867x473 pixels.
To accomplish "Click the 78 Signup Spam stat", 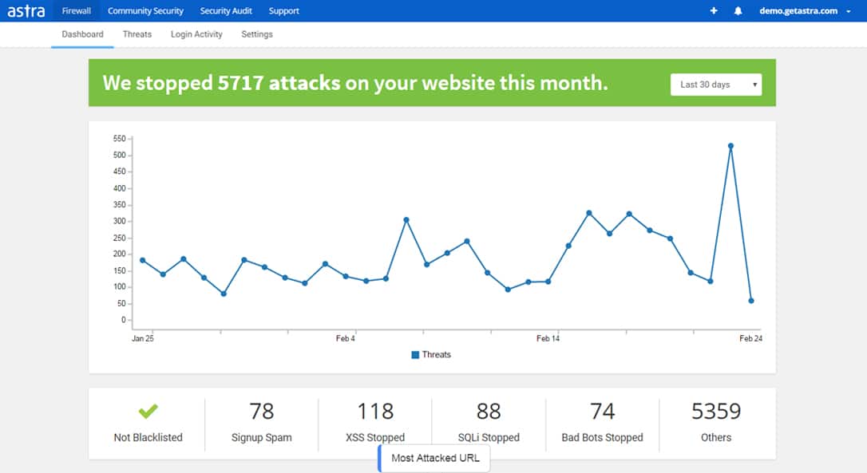I will tap(261, 422).
